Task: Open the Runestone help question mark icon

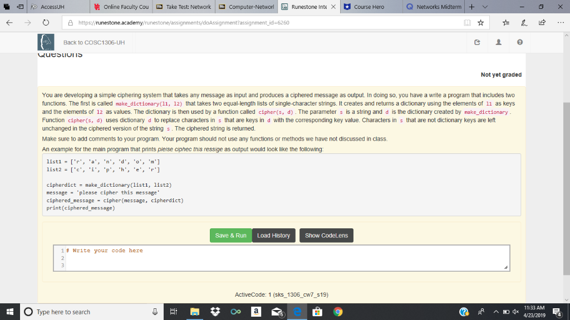Action: 520,42
